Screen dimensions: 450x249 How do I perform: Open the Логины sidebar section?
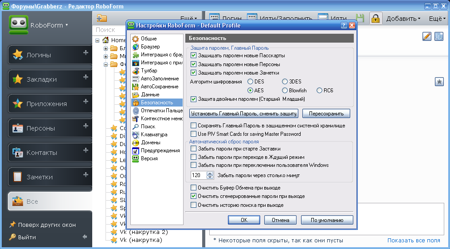[50, 55]
